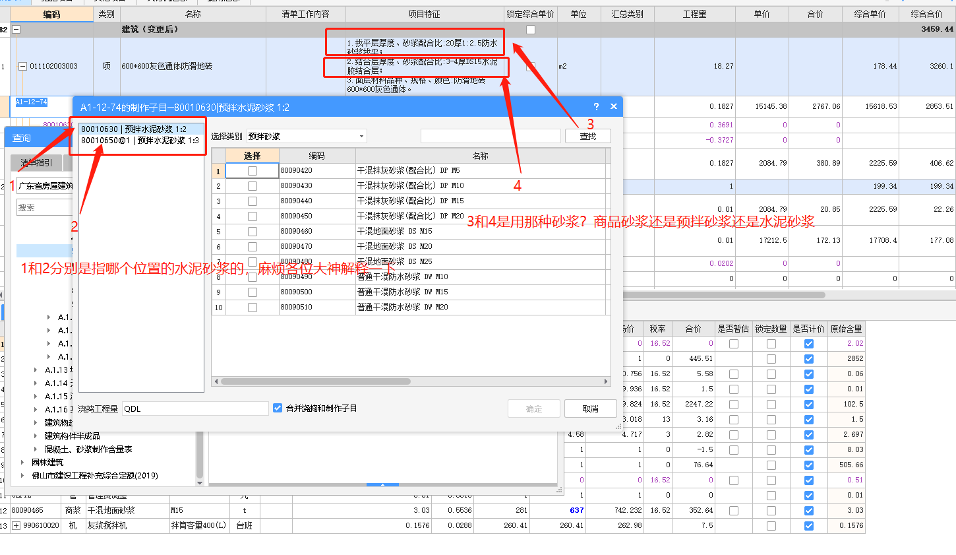Collapse the 建筑（变更后）section row
This screenshot has width=956, height=555.
point(16,29)
